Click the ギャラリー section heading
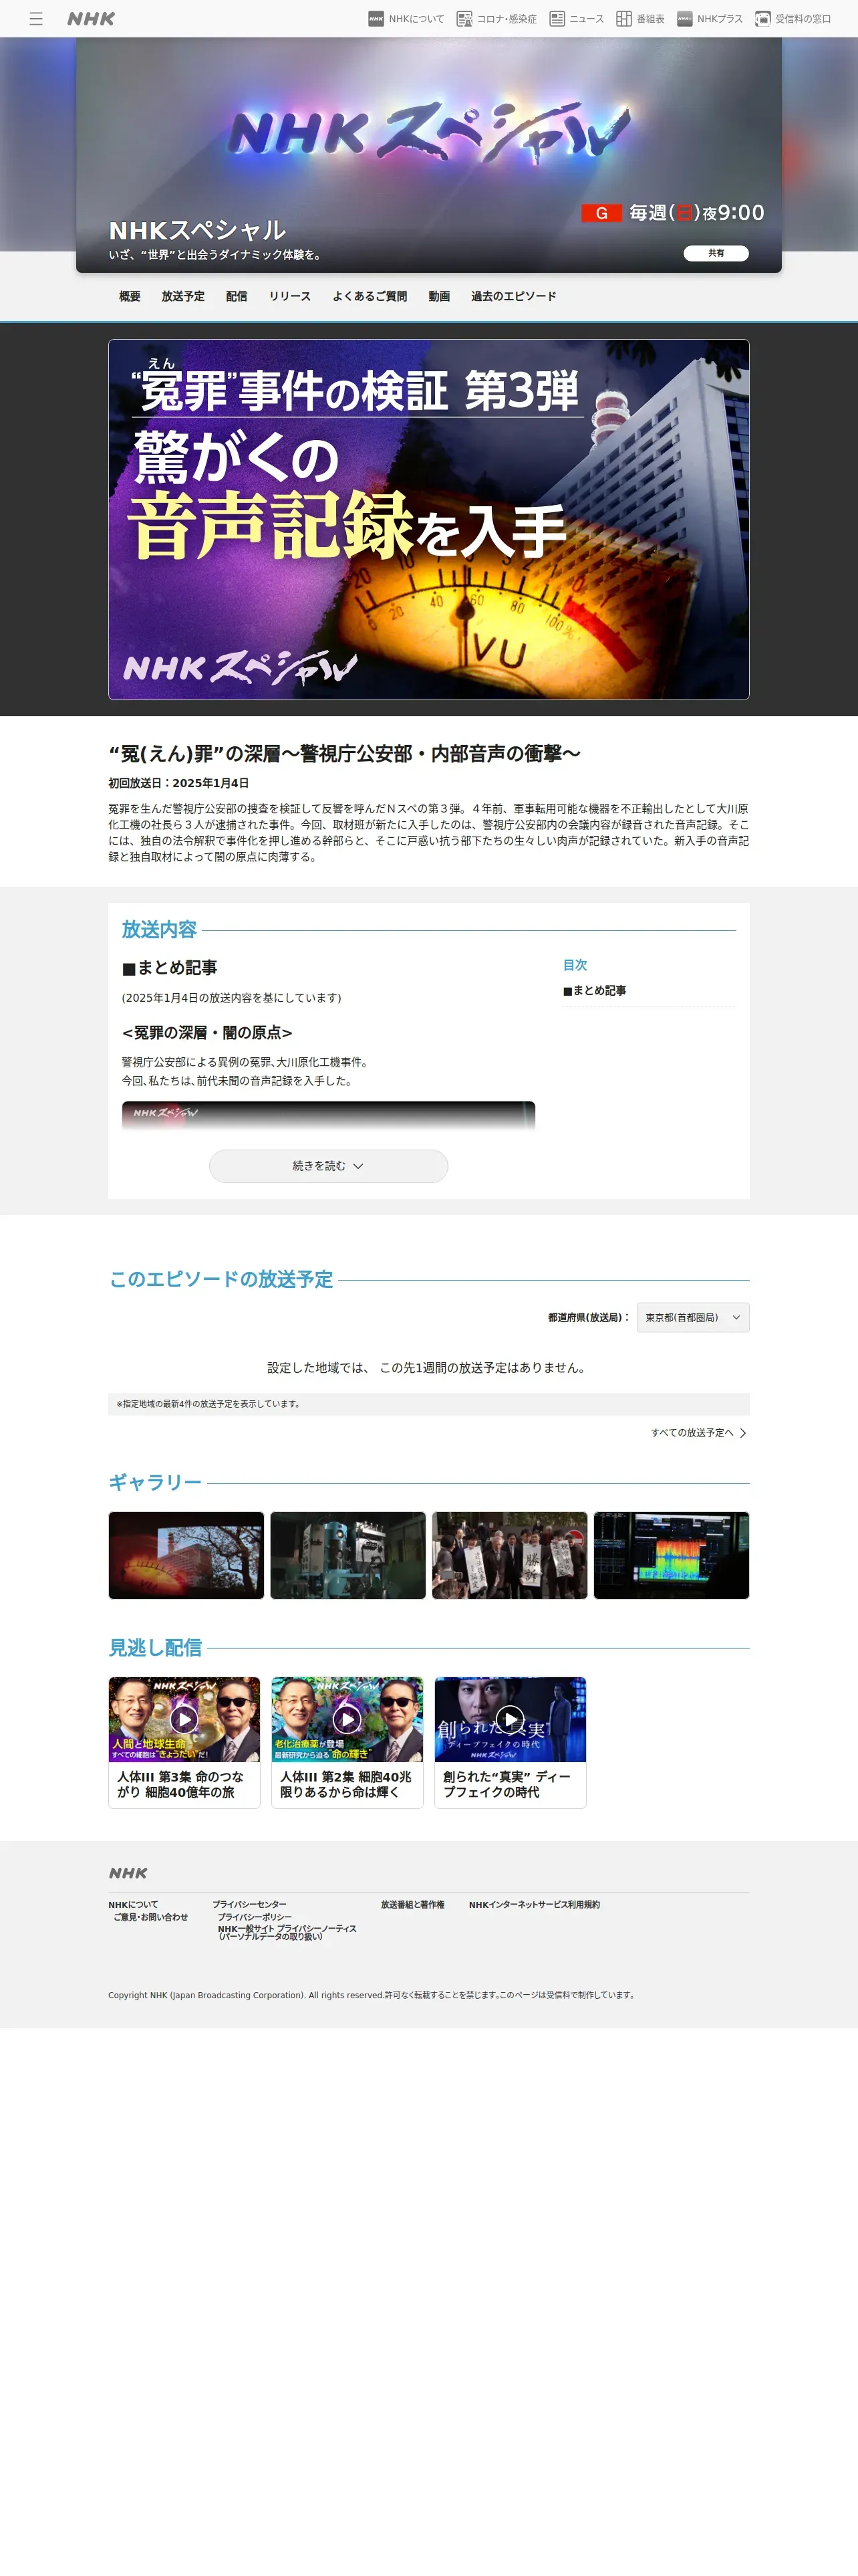858x2576 pixels. tap(155, 1483)
